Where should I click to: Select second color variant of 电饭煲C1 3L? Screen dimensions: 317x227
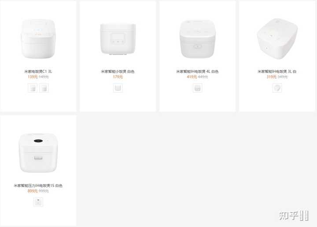coord(44,88)
